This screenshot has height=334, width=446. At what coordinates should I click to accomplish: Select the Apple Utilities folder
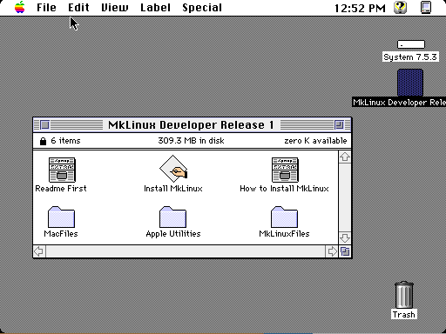(x=172, y=217)
